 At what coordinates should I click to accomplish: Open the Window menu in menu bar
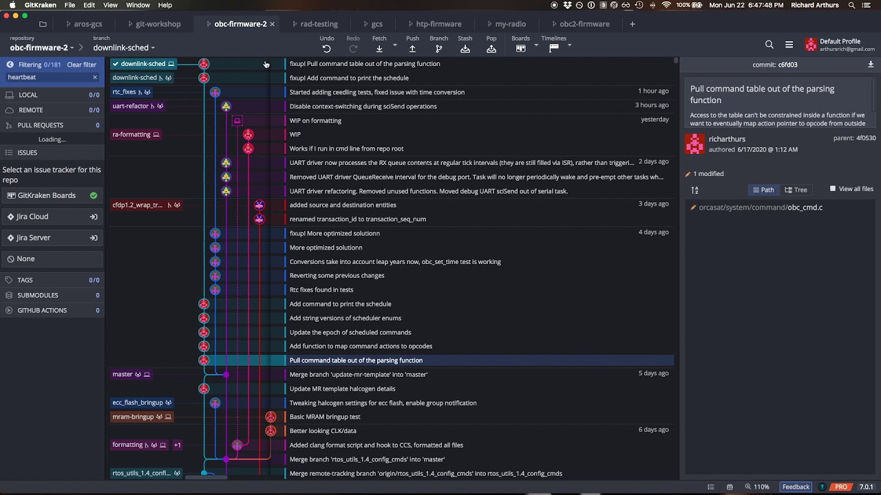coord(138,5)
